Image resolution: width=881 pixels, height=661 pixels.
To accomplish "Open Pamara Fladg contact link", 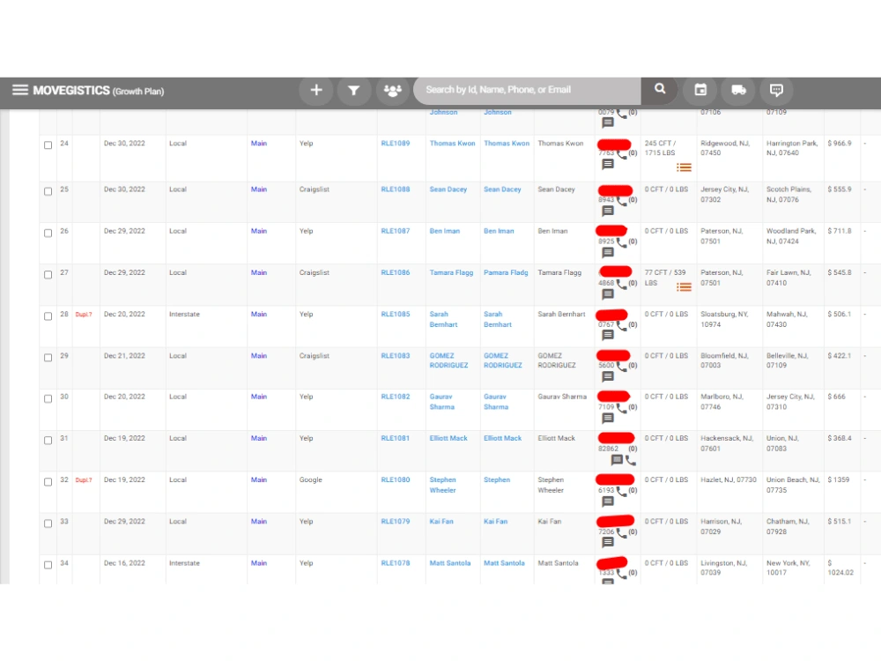I will coord(506,272).
